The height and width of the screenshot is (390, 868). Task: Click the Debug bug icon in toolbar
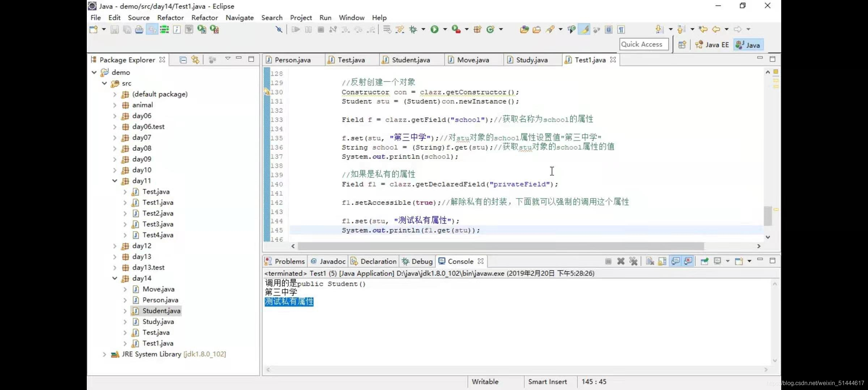click(413, 30)
